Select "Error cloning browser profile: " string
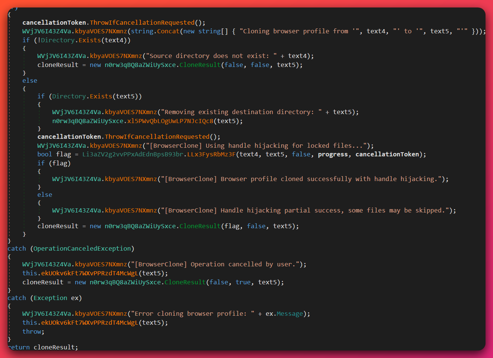This screenshot has height=358, width=493. (193, 314)
